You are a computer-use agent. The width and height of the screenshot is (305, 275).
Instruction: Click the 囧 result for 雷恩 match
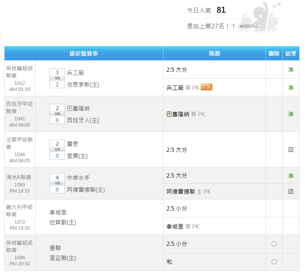tap(291, 150)
